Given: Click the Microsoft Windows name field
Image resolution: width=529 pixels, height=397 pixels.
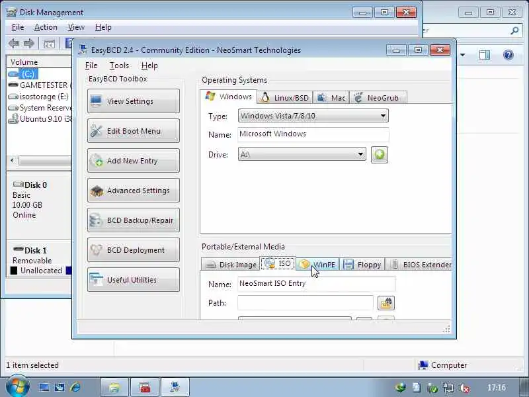Looking at the screenshot, I should pyautogui.click(x=313, y=134).
